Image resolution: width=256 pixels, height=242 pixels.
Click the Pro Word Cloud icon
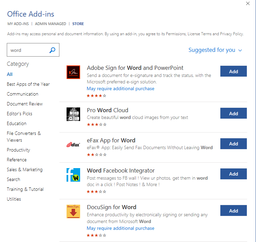pyautogui.click(x=73, y=114)
